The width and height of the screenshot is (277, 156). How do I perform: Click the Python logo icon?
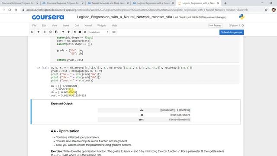[242, 17]
